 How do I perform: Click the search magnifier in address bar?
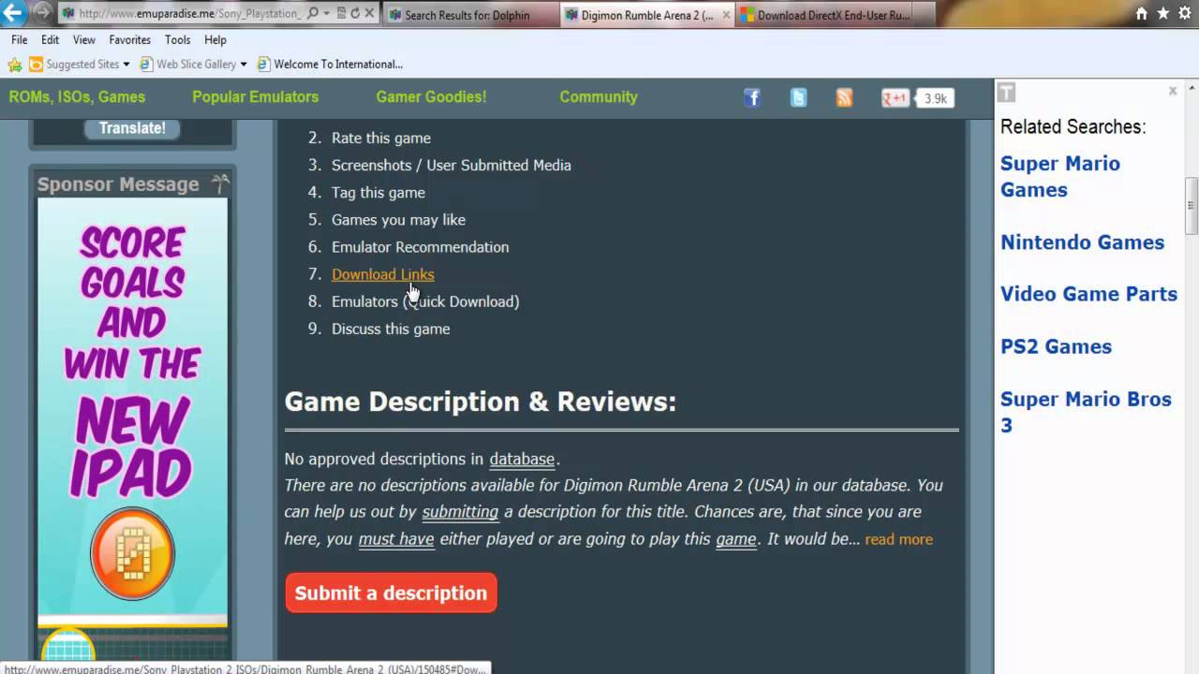[x=312, y=14]
